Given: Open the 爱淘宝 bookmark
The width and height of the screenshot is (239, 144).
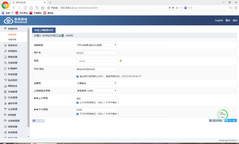Looking at the screenshot, I should click(x=48, y=13).
